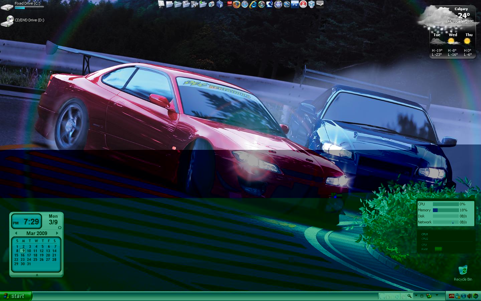481x301 pixels.
Task: Go to previous month in calendar
Action: tap(16, 233)
